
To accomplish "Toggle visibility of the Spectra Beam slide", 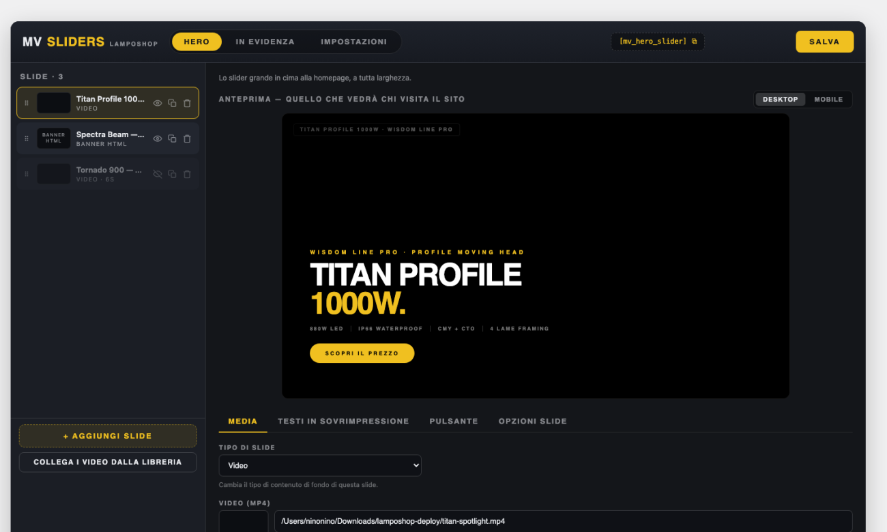I will tap(158, 138).
